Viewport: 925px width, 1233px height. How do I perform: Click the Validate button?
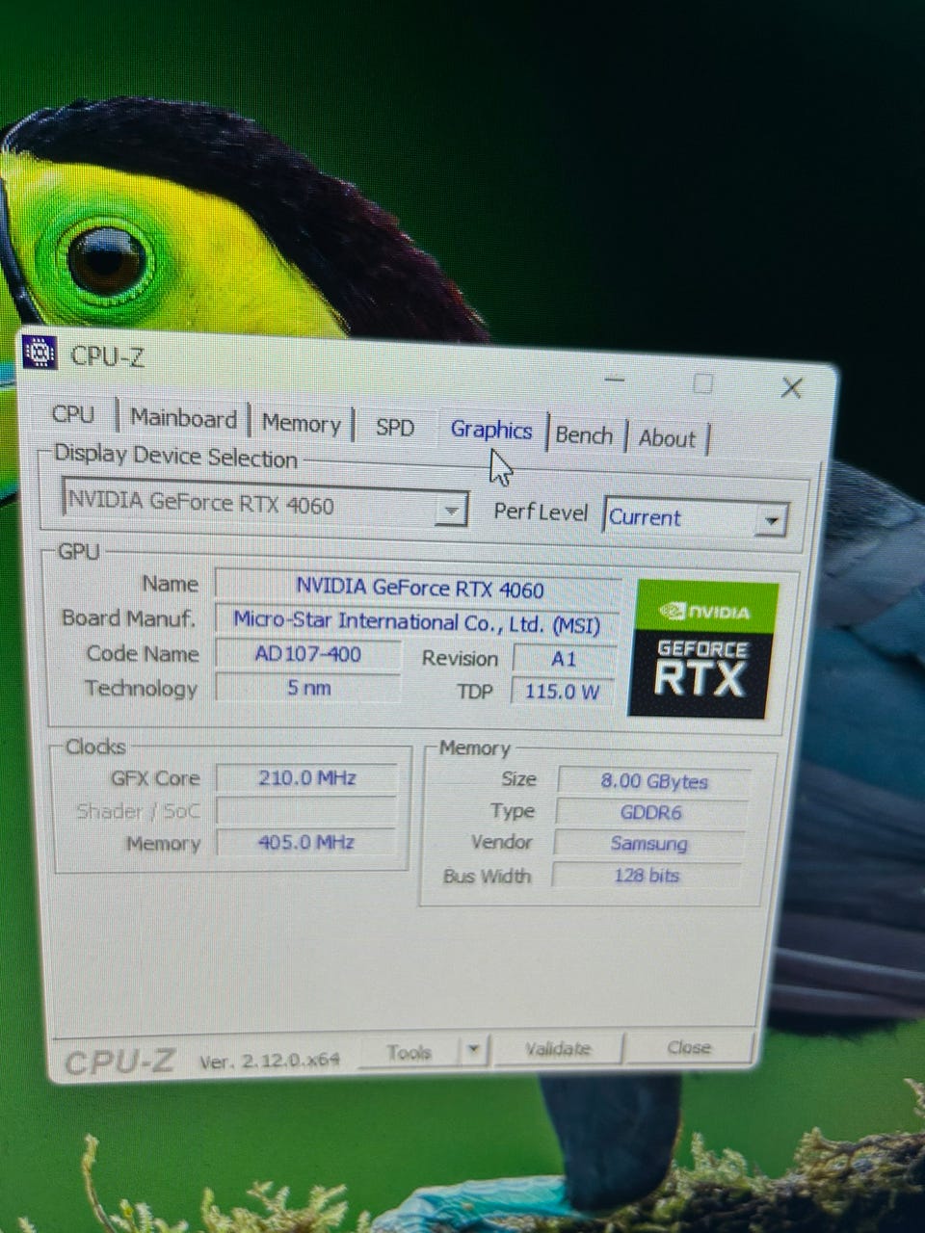click(558, 1049)
